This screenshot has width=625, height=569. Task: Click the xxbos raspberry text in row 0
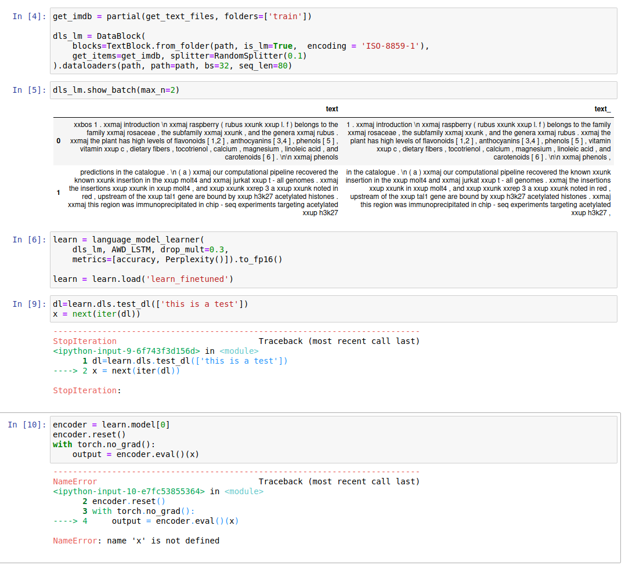[203, 141]
